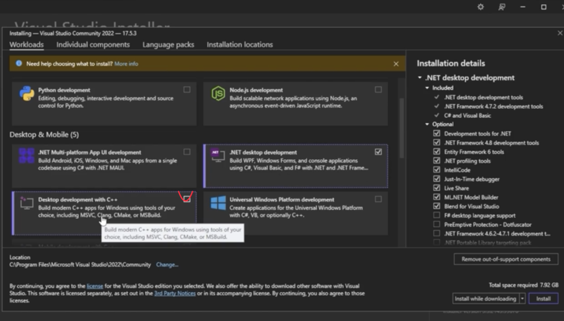564x321 pixels.
Task: Uncheck .NET Framework 4.8 development tools
Action: click(437, 142)
